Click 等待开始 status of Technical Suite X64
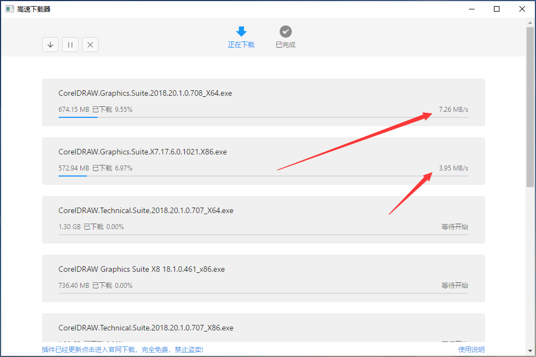This screenshot has width=536, height=357. (x=455, y=227)
